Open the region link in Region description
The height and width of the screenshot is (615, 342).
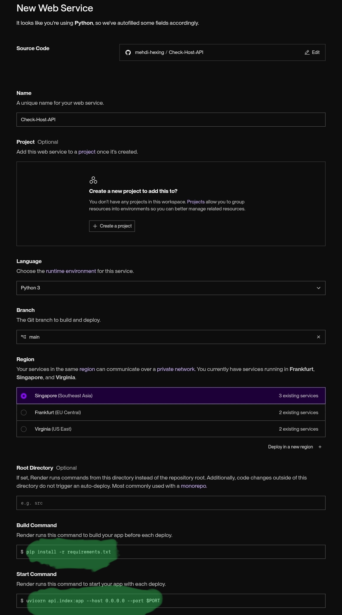point(87,369)
